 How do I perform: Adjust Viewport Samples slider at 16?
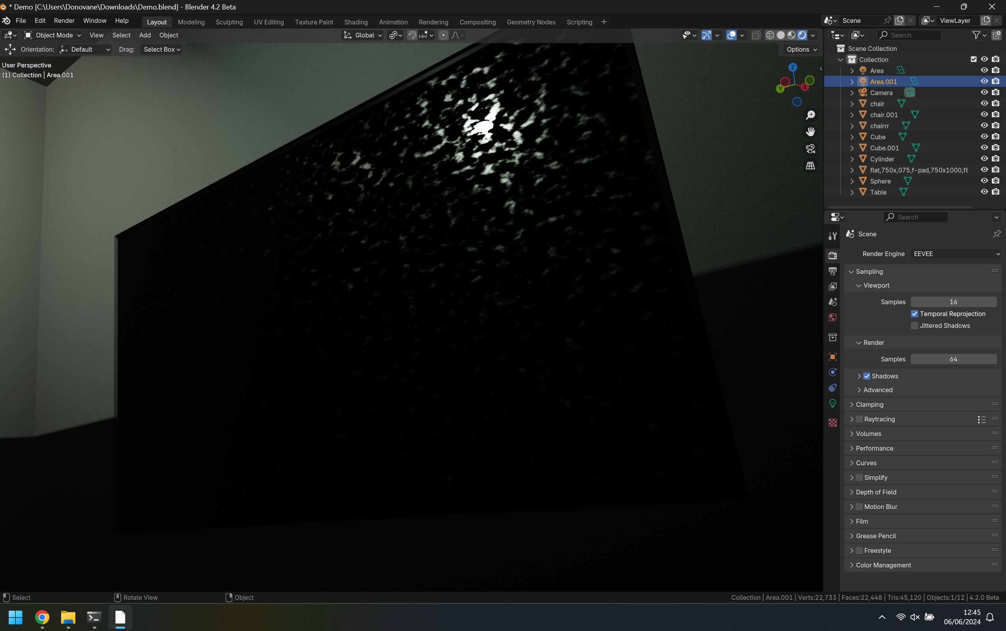coord(954,302)
